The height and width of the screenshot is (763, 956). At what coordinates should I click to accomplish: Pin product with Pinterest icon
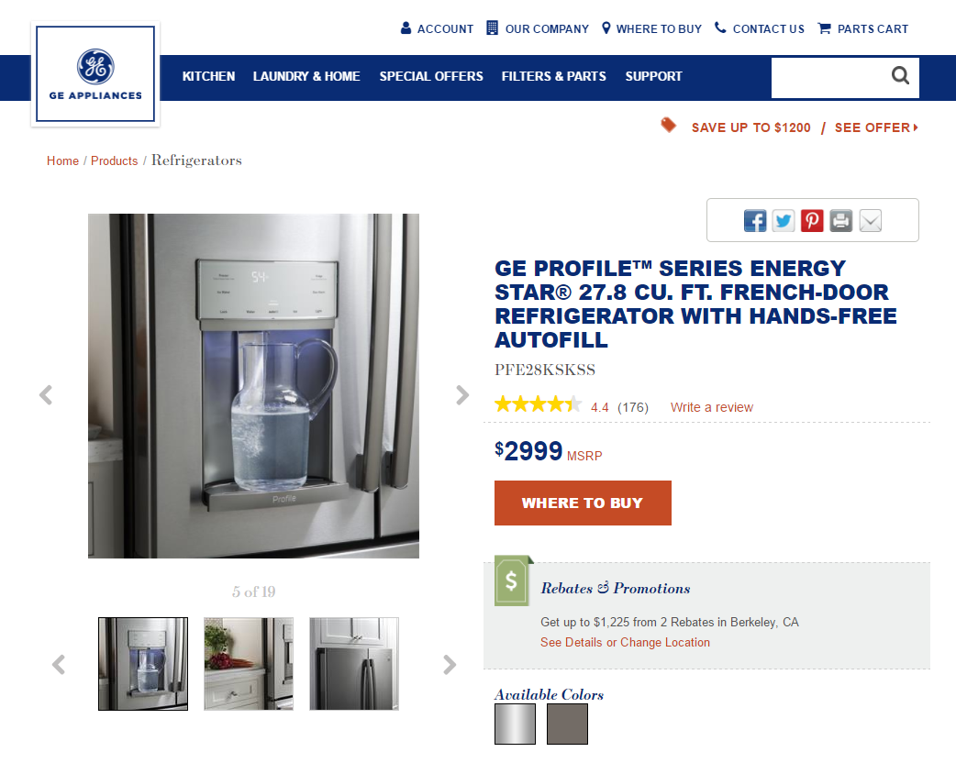[x=812, y=221]
